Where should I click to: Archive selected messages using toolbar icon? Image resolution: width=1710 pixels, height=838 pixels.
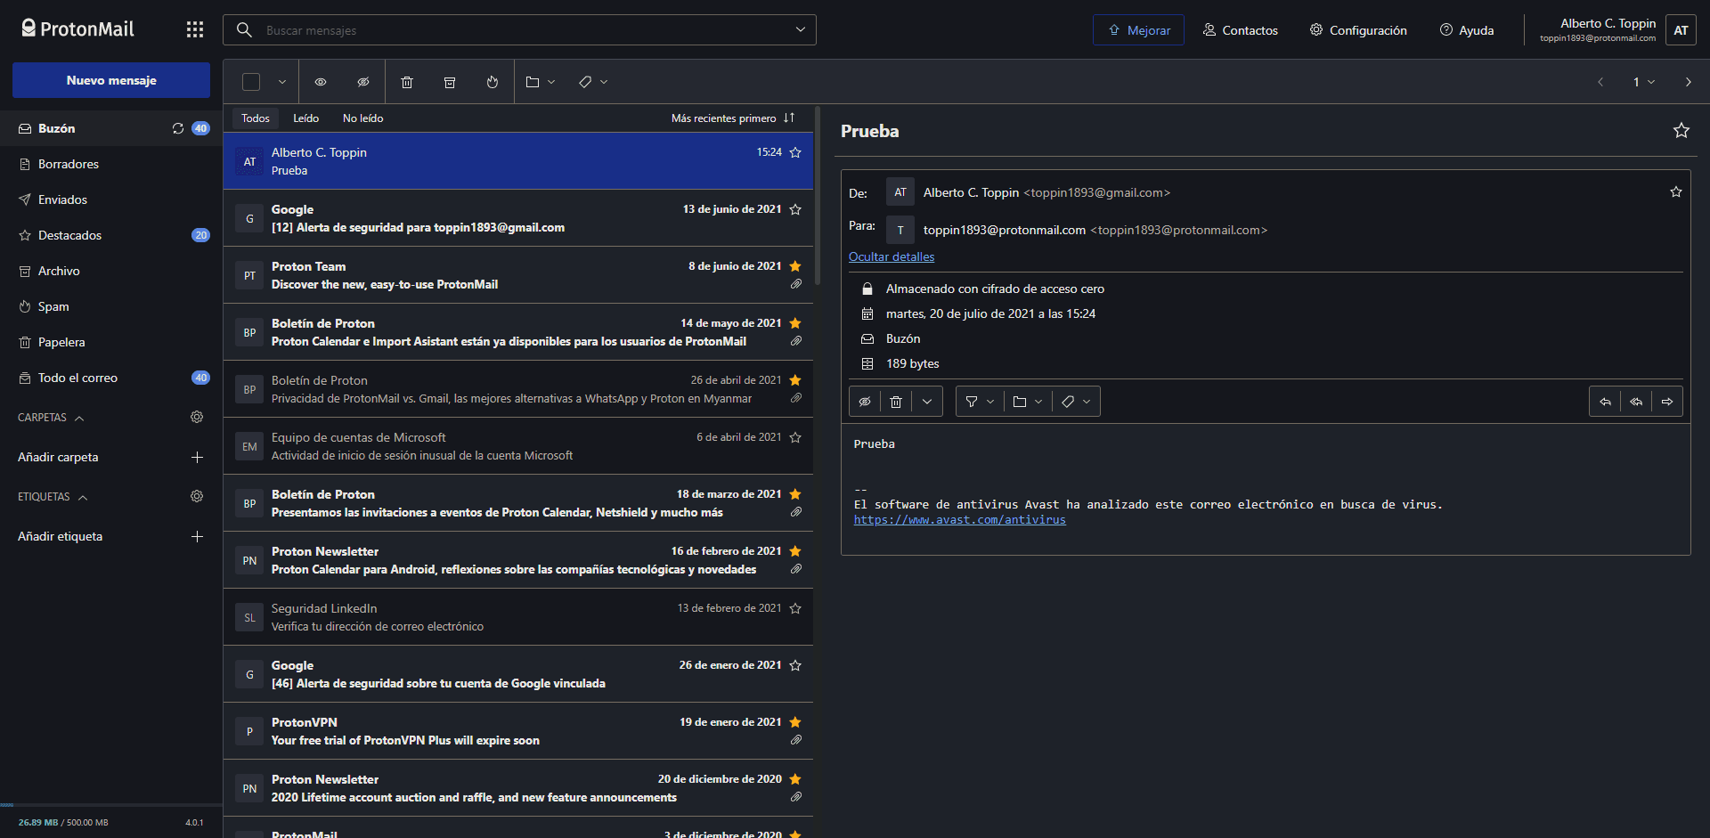click(x=450, y=82)
